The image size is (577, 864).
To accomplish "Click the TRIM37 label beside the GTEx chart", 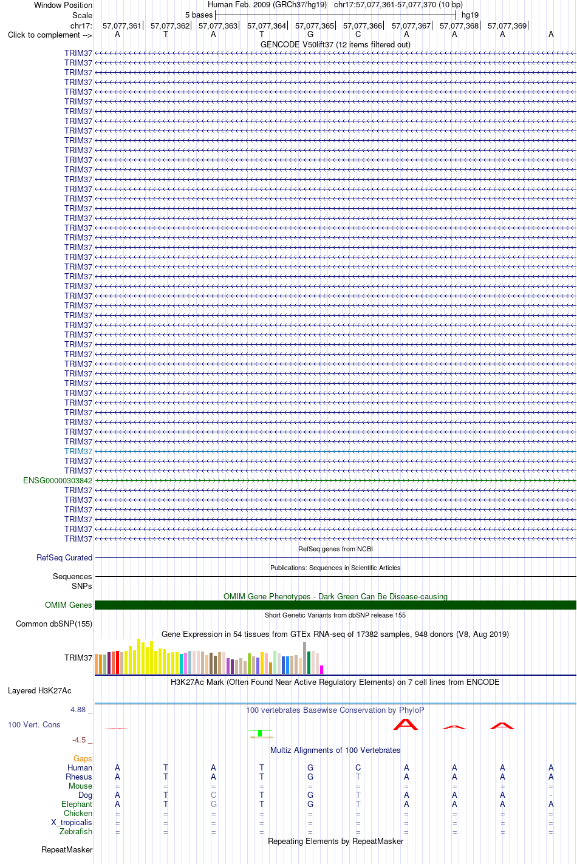I will (78, 658).
